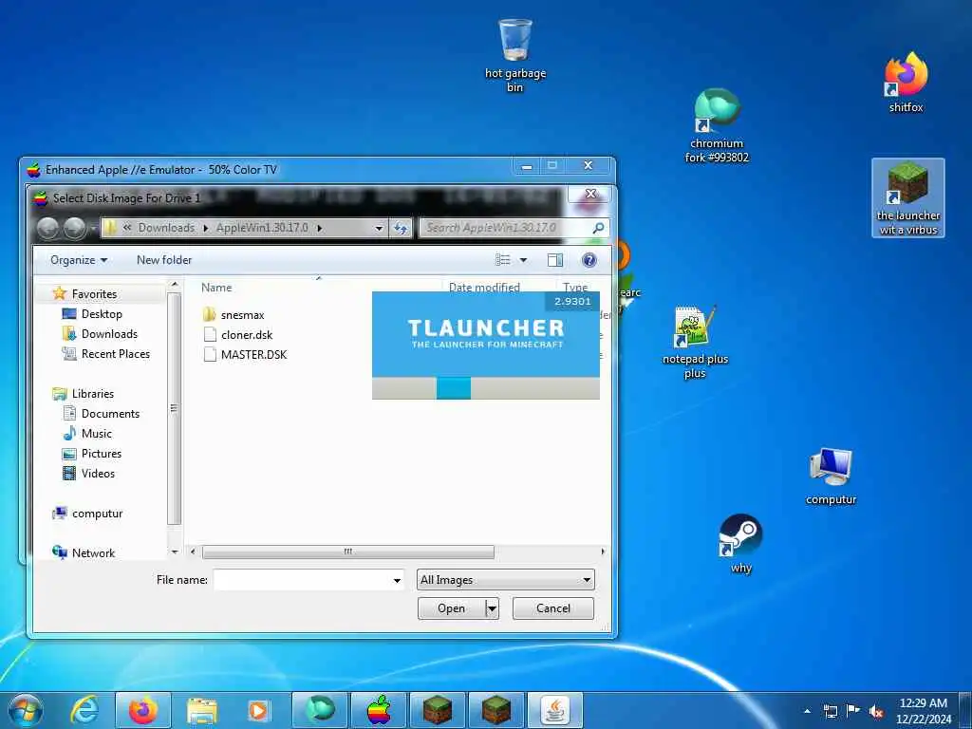Open Internet Explorer from the taskbar
Viewport: 972px width, 729px height.
click(84, 710)
